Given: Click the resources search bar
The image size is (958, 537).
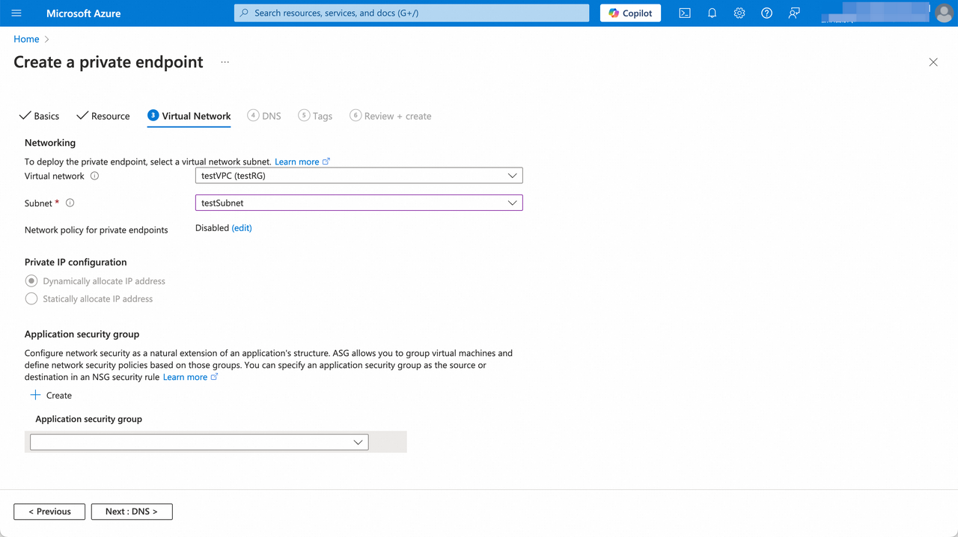Looking at the screenshot, I should click(x=411, y=13).
